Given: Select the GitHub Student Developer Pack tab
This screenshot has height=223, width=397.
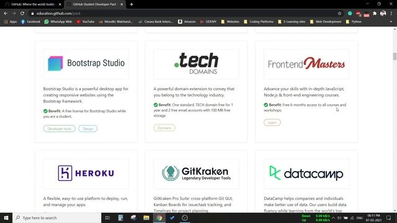Looking at the screenshot, I should tap(94, 4).
